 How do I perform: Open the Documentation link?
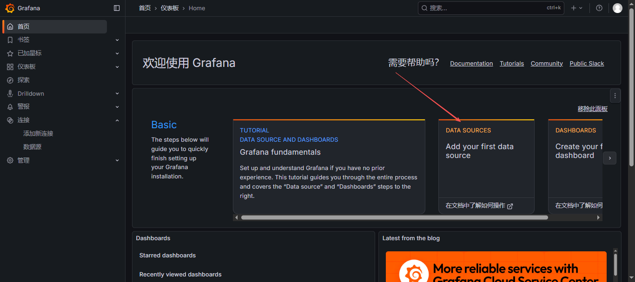(471, 64)
